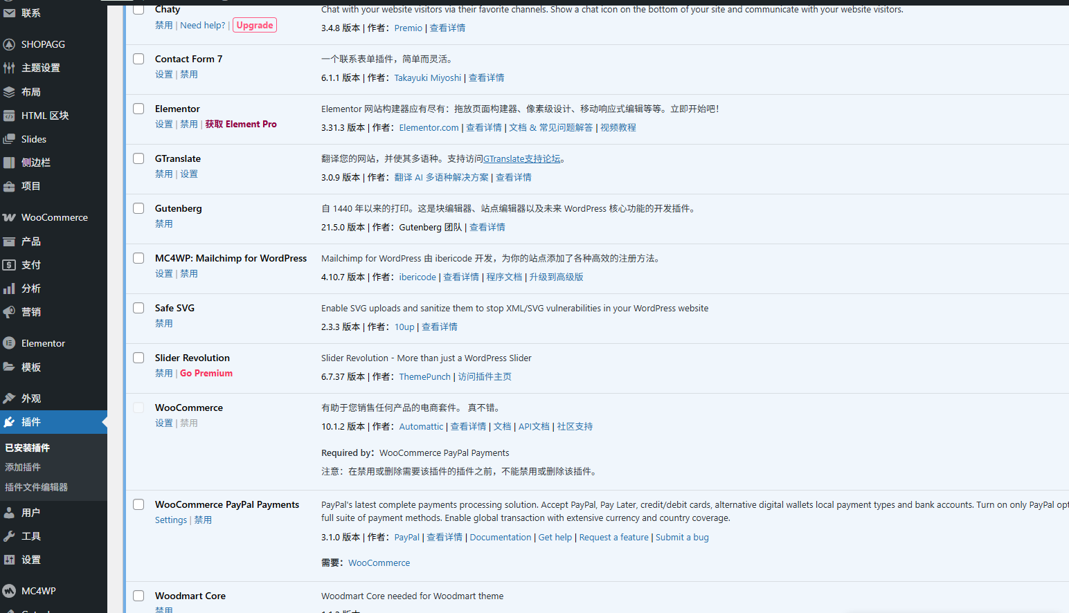Check the MC4WP Mailchimp plugin checkbox
Viewport: 1069px width, 613px height.
(x=138, y=258)
